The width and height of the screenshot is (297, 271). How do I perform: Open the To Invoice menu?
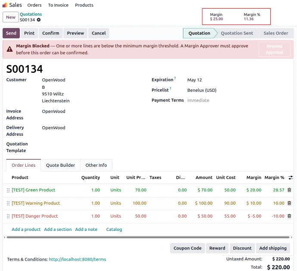pos(58,5)
